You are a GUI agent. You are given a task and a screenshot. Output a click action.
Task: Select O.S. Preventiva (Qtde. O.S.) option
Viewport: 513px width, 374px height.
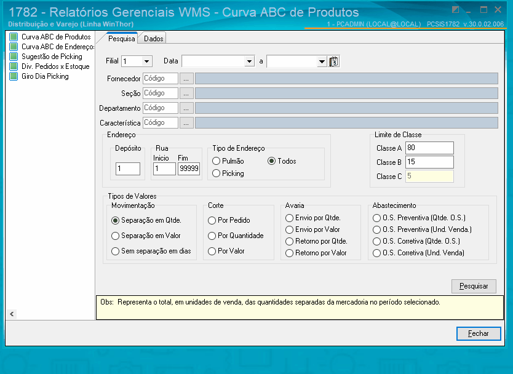pos(377,218)
